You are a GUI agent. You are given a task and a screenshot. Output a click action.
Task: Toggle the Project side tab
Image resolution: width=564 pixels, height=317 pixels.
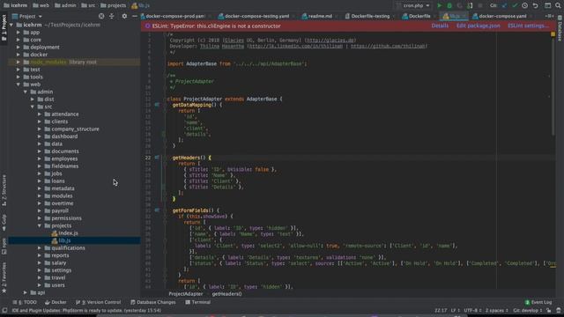tap(4, 28)
